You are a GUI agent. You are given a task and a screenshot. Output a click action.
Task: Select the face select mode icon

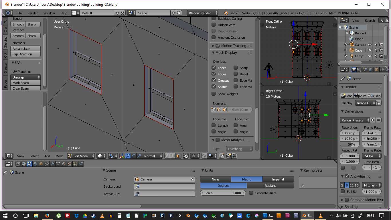pos(178,156)
